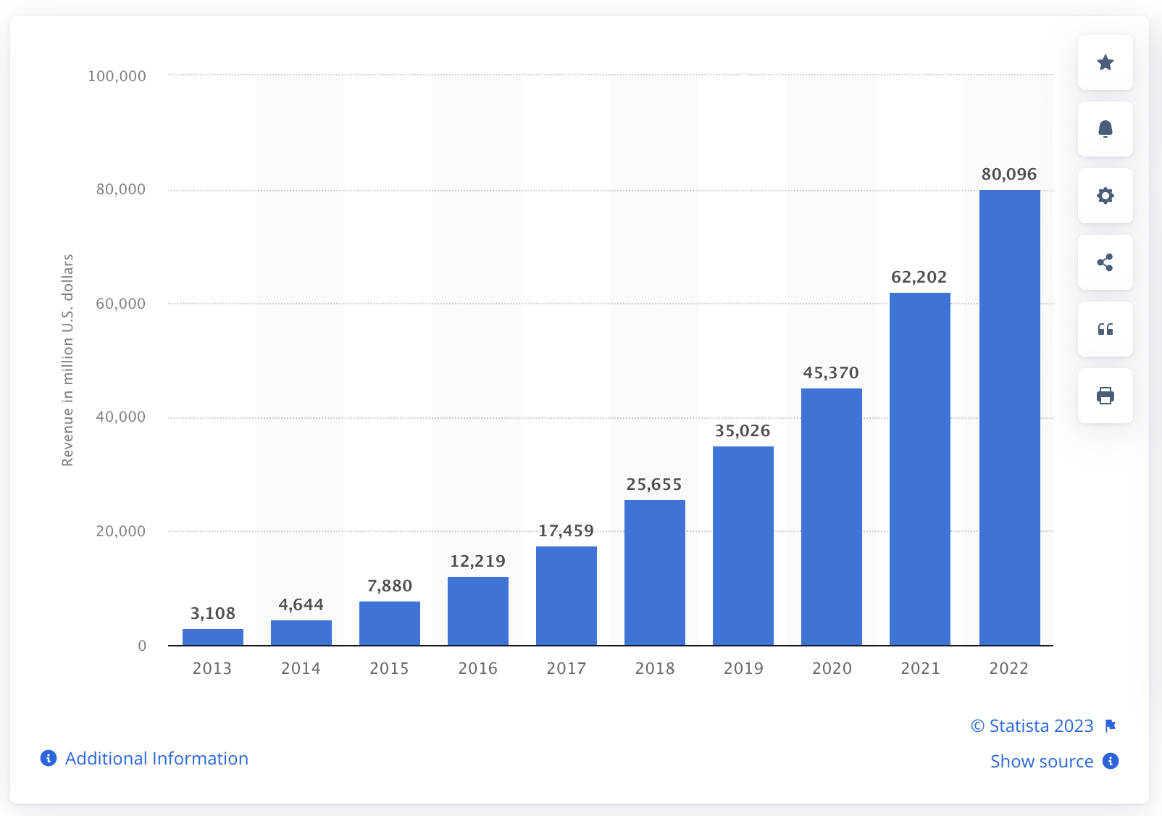1162x816 pixels.
Task: Click the info icon next to Show source
Action: click(1110, 761)
